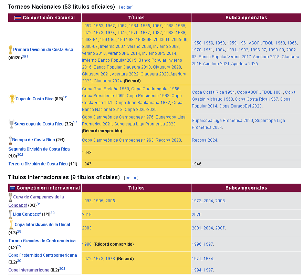Click footnote reference 392
Image resolution: width=303 pixels, height=277 pixels.
coord(20,155)
